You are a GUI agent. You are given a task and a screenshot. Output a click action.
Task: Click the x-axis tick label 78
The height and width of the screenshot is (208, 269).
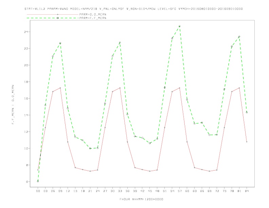pos(232,191)
